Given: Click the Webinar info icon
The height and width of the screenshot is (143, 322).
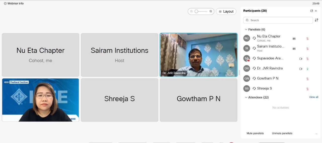Looking at the screenshot, I should click(x=5, y=4).
